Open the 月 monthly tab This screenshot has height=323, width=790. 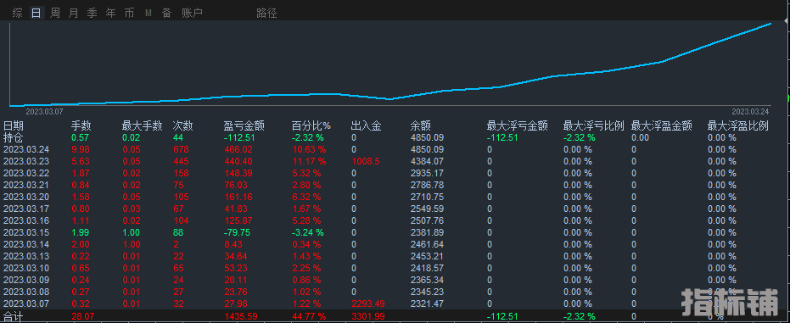[x=74, y=13]
